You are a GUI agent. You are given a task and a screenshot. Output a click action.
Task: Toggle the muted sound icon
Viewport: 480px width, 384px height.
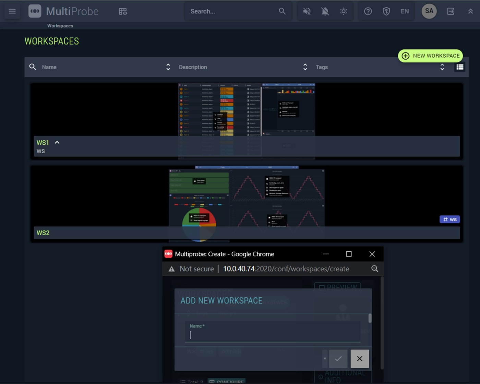pyautogui.click(x=307, y=11)
